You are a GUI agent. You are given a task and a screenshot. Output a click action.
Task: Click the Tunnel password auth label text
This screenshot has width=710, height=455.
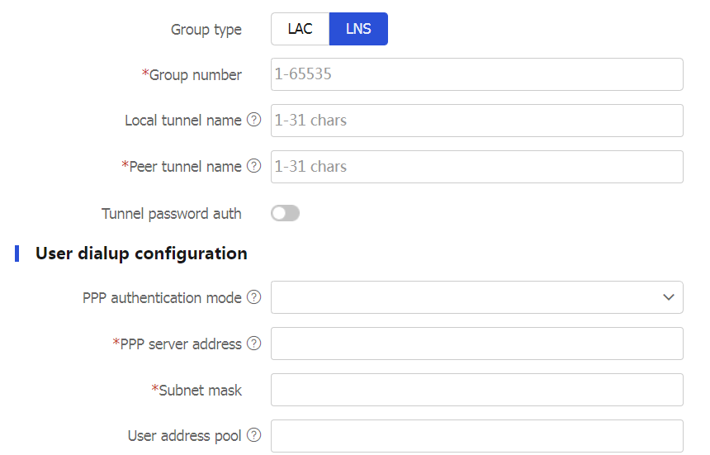(x=171, y=214)
